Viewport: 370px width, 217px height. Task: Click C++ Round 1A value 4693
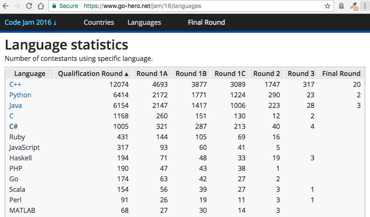(x=160, y=84)
